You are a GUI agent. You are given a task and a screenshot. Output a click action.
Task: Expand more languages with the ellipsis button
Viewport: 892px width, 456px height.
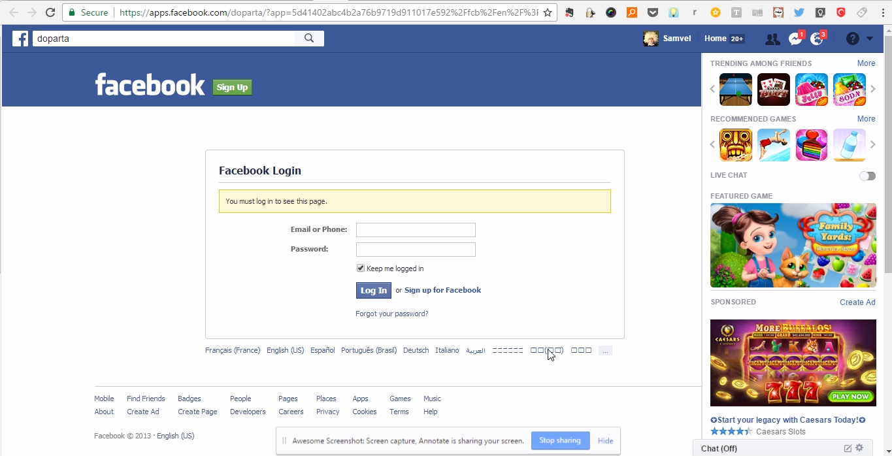coord(605,351)
